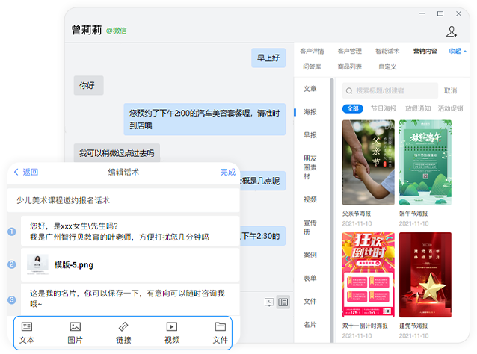477x354 pixels.
Task: Select the 全部 filter pill
Action: click(x=353, y=108)
